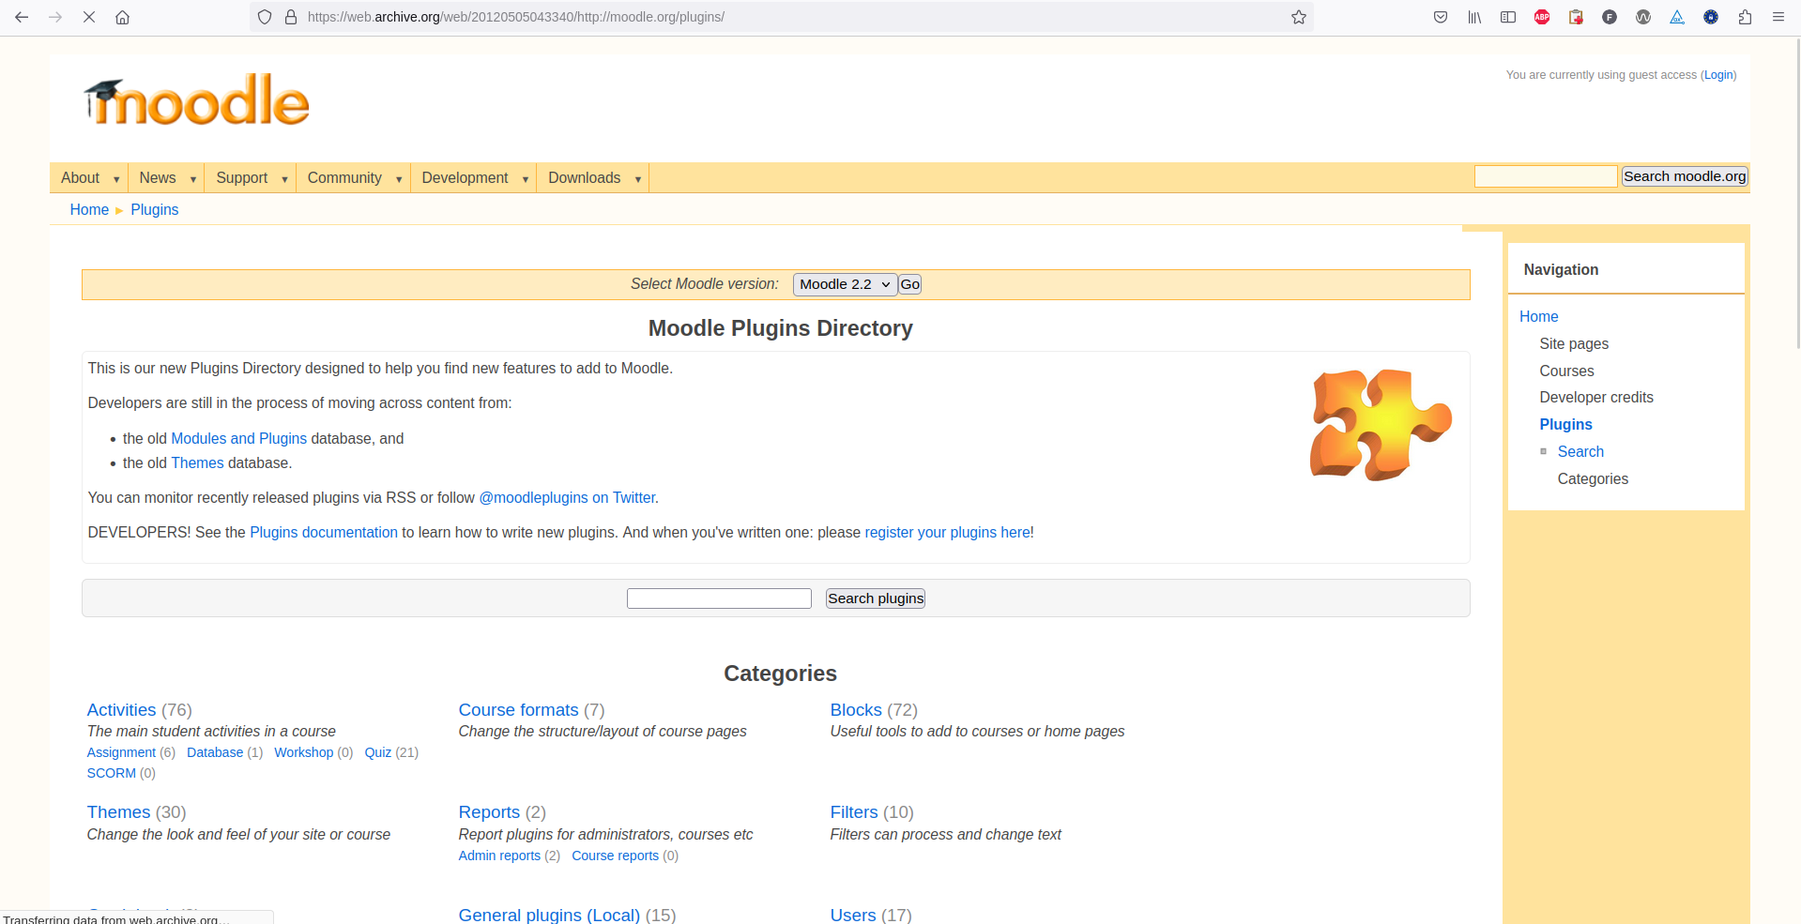This screenshot has width=1801, height=924.
Task: Open the Admin reports subcategory
Action: 499,856
